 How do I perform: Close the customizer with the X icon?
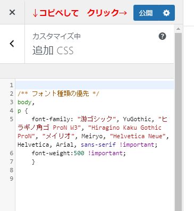(x=12, y=12)
